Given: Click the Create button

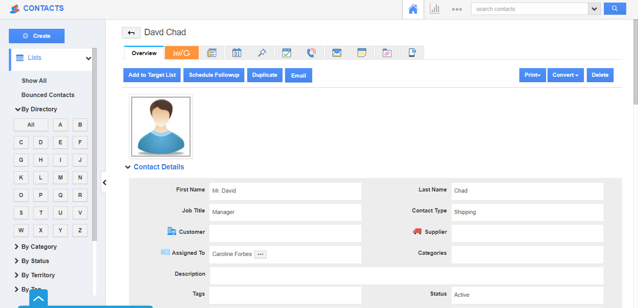Looking at the screenshot, I should click(37, 36).
